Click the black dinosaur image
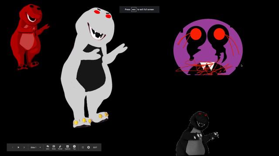This screenshot has height=156, width=279. point(197,133)
